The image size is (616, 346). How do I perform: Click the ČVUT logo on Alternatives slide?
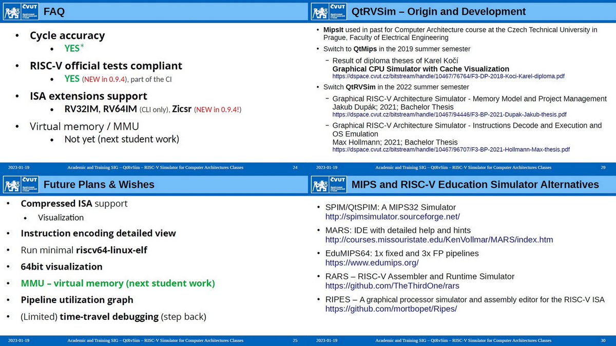tap(328, 185)
